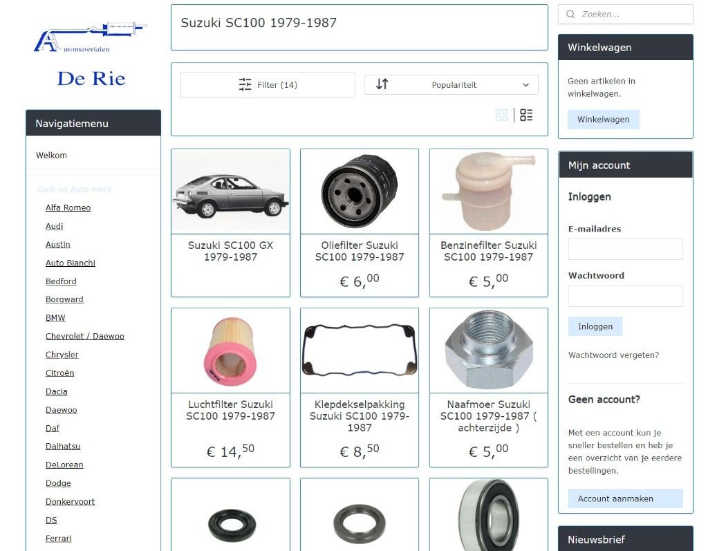Select Audi brand link

pos(54,226)
